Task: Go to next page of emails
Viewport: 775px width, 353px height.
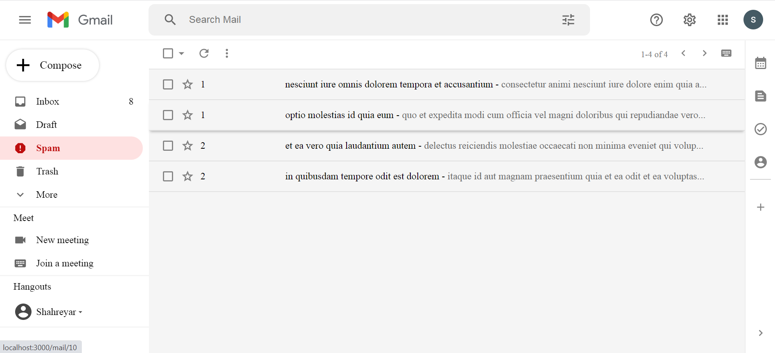Action: coord(705,53)
